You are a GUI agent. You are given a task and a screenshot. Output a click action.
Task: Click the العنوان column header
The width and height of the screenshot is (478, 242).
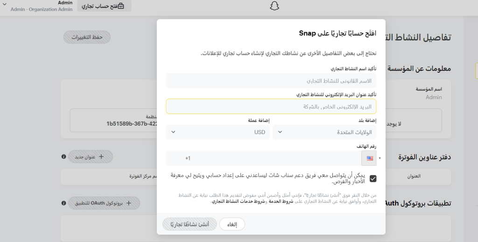pos(414,176)
